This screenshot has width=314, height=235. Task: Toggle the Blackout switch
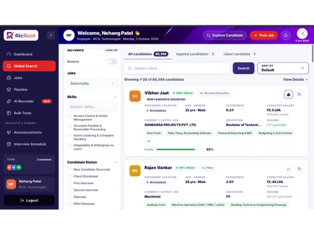tap(112, 61)
